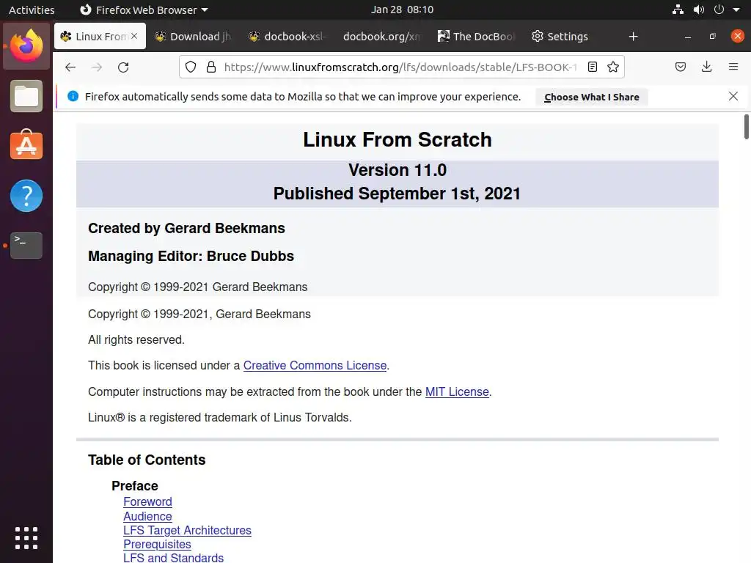Show site info via padlock icon
The height and width of the screenshot is (563, 751).
click(x=211, y=67)
